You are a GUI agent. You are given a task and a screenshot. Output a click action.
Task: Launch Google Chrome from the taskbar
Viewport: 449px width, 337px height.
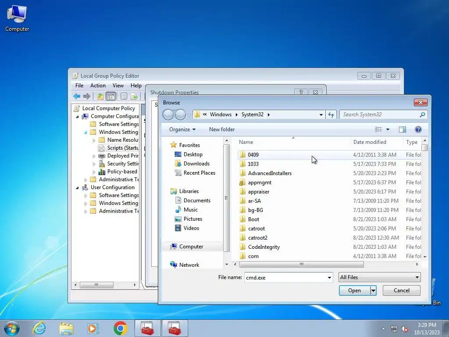click(120, 328)
